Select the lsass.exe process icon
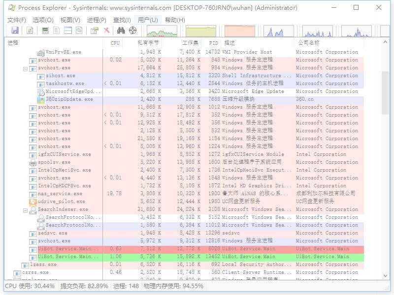Viewport: 394px width, 295px height. tap(25, 265)
